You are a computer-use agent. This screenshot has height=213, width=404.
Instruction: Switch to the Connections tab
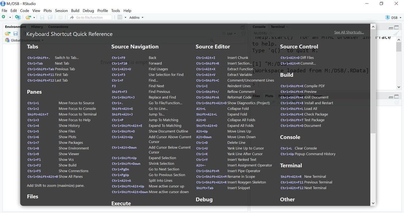58,27
